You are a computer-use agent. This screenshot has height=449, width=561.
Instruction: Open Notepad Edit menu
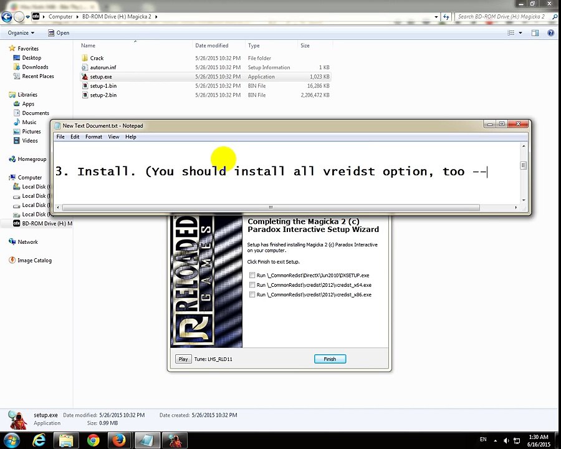pos(75,137)
